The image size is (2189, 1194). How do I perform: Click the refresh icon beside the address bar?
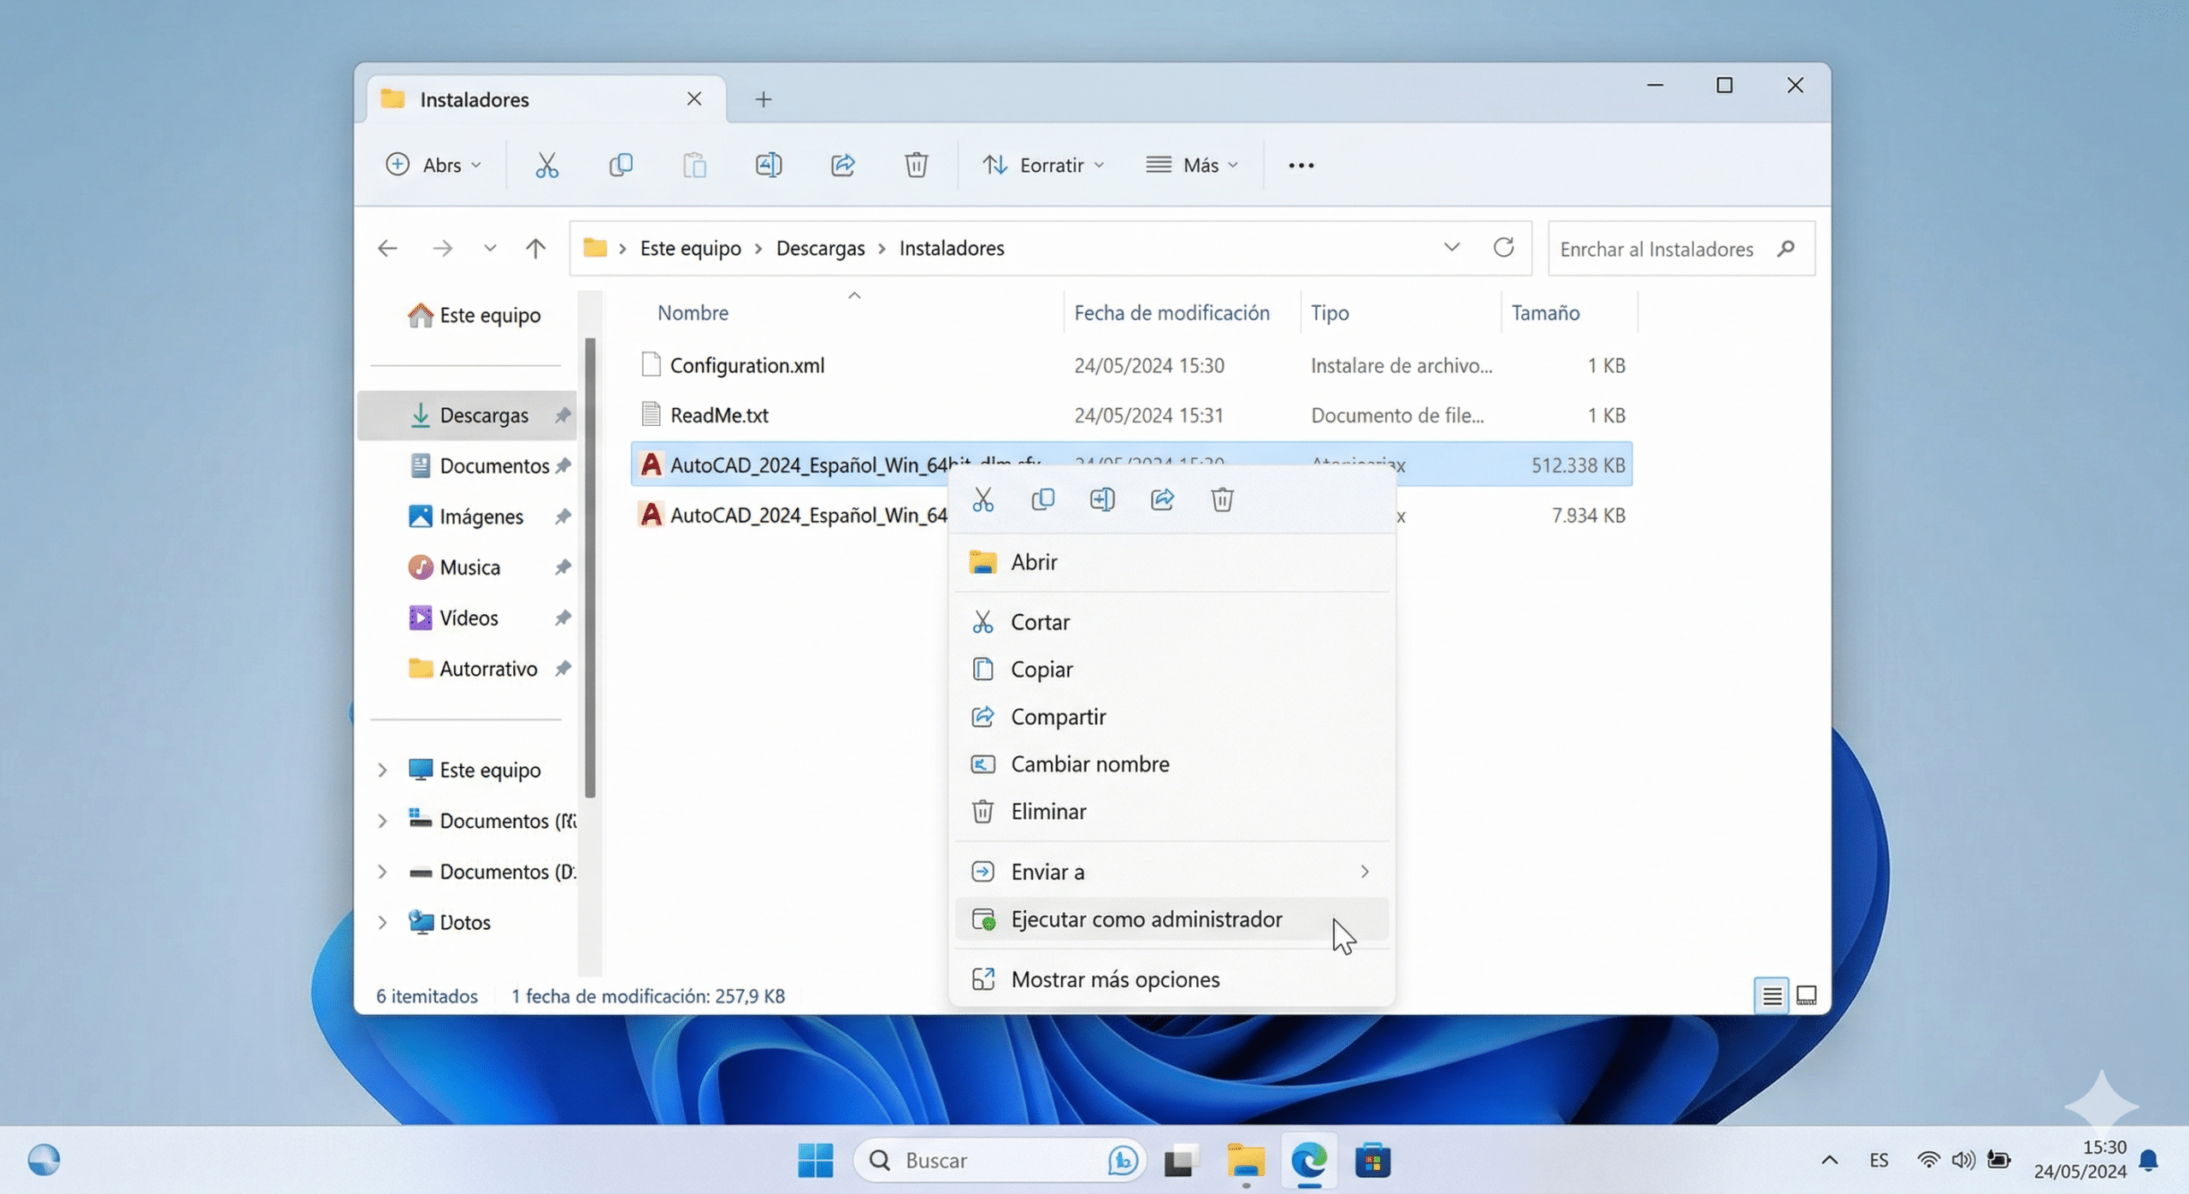[x=1504, y=248]
